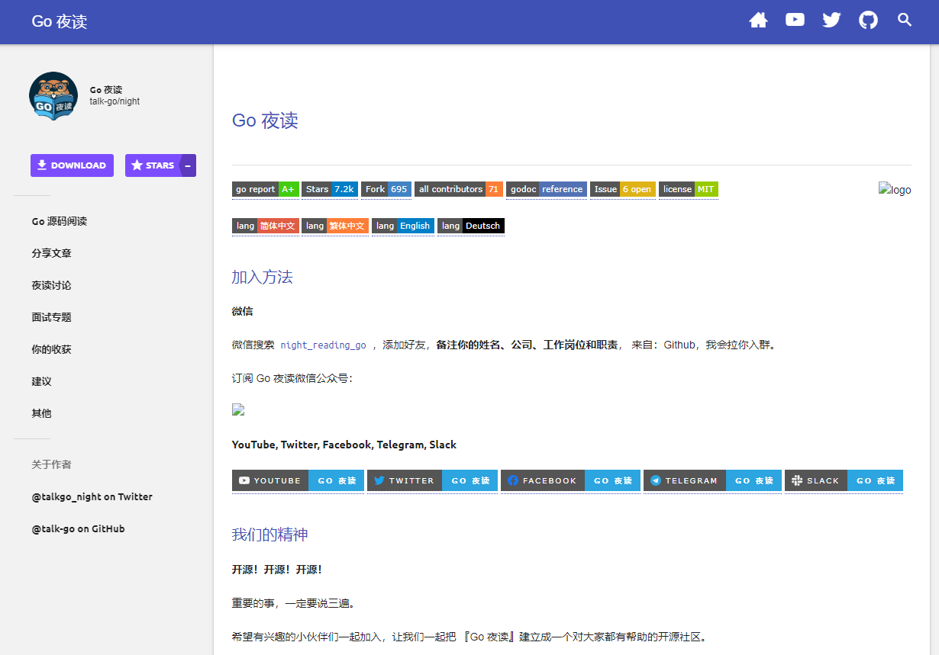The height and width of the screenshot is (655, 939).
Task: Open the home icon in header
Action: click(x=758, y=21)
